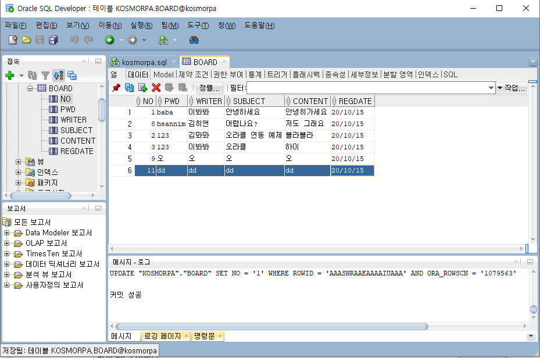Insert a new row in data grid
Viewport: 540px width, 358px height.
[x=142, y=87]
